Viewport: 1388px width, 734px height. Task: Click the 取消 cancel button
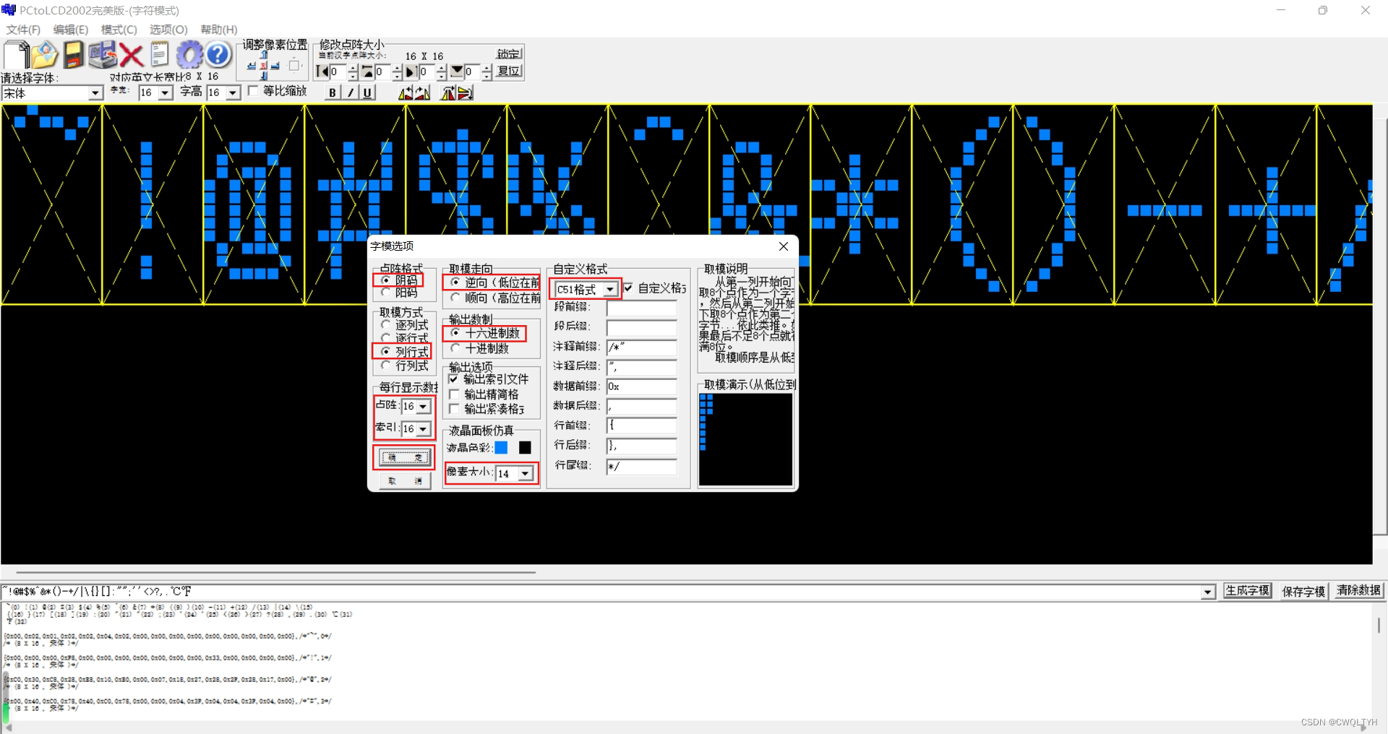click(x=405, y=480)
